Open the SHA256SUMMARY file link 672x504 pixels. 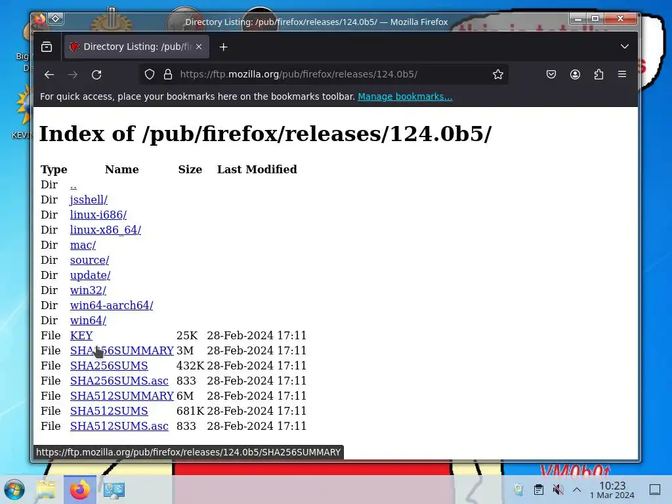click(x=121, y=350)
